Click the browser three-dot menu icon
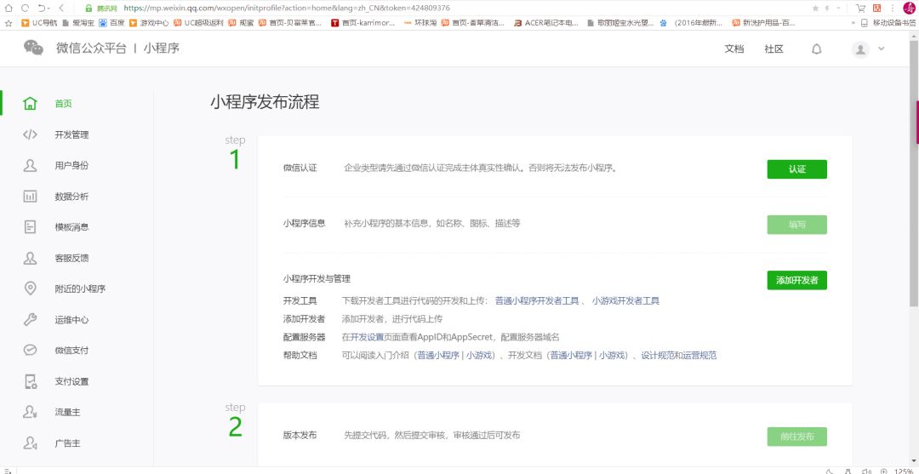The width and height of the screenshot is (919, 474). 892,9
